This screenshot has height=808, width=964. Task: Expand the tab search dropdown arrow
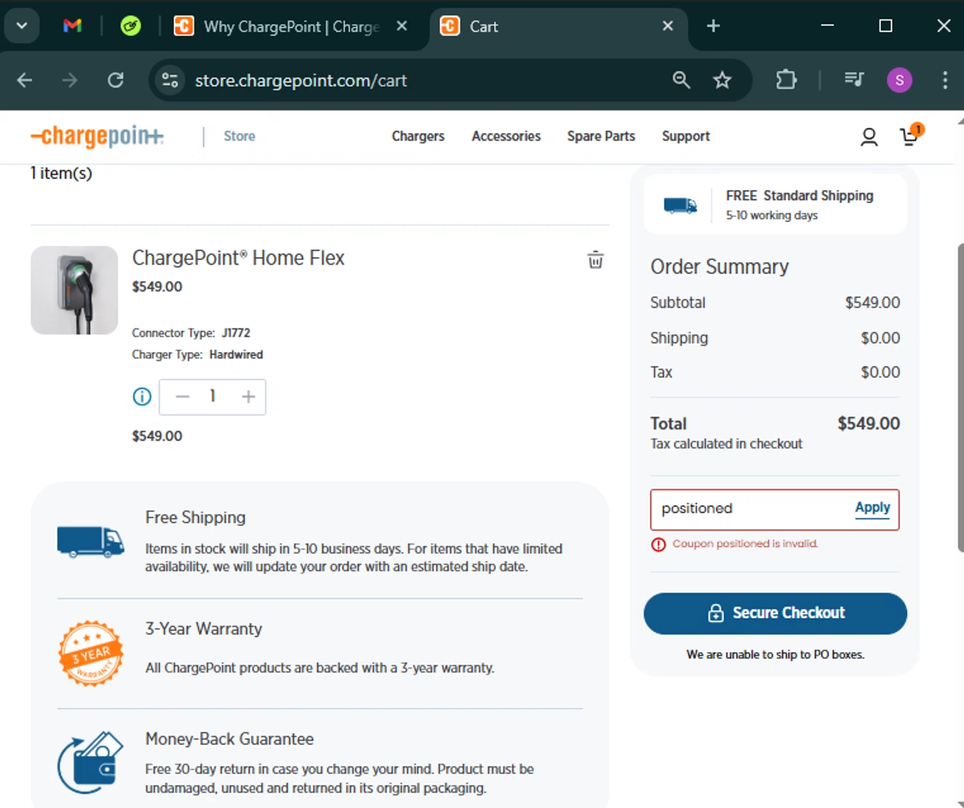click(x=22, y=26)
